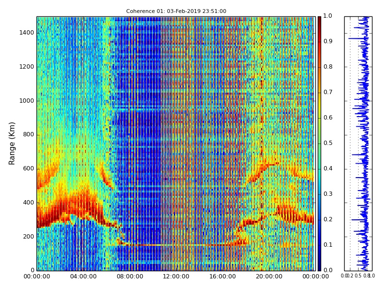Click the dark blue bottom of the colorbar
The width and height of the screenshot is (384, 288).
(x=319, y=266)
